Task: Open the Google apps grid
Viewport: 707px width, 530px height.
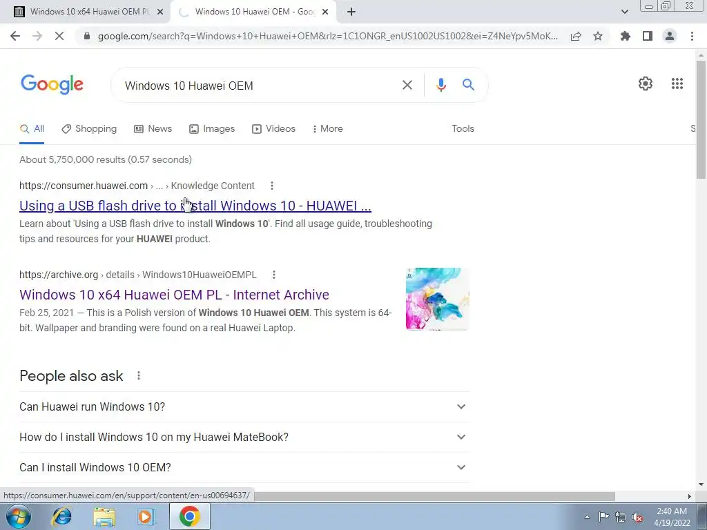Action: [x=677, y=84]
